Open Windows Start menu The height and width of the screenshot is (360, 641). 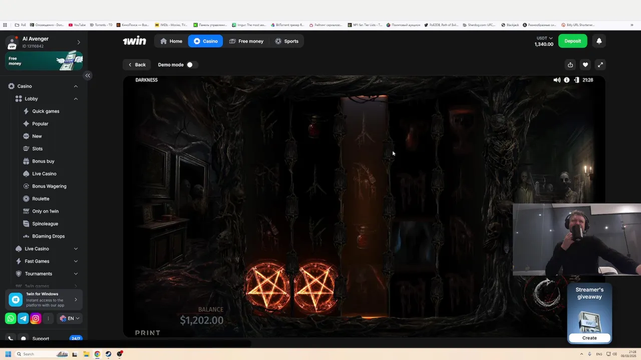tap(8, 354)
